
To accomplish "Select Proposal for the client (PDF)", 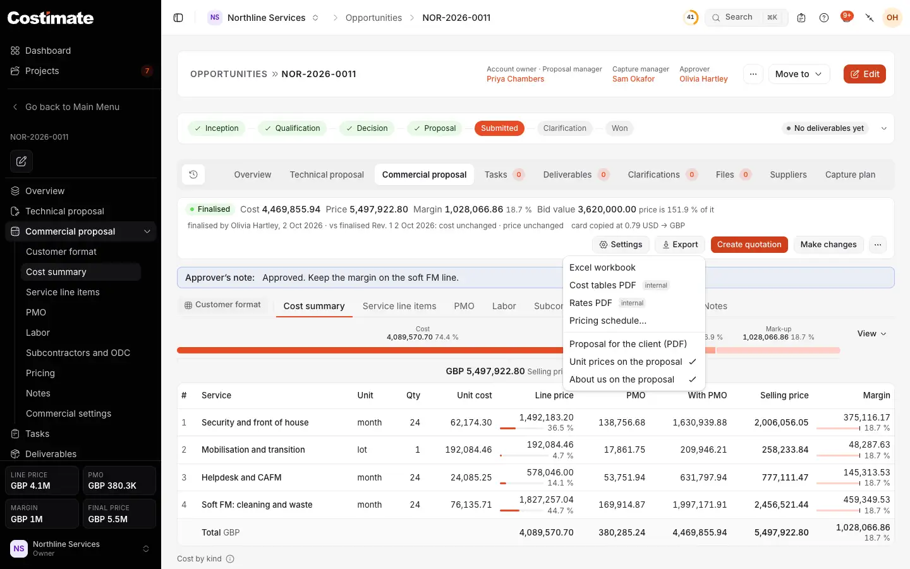I will coord(633,344).
